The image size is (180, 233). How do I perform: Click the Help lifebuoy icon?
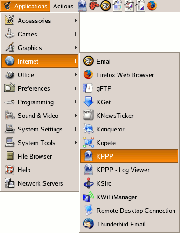10,169
